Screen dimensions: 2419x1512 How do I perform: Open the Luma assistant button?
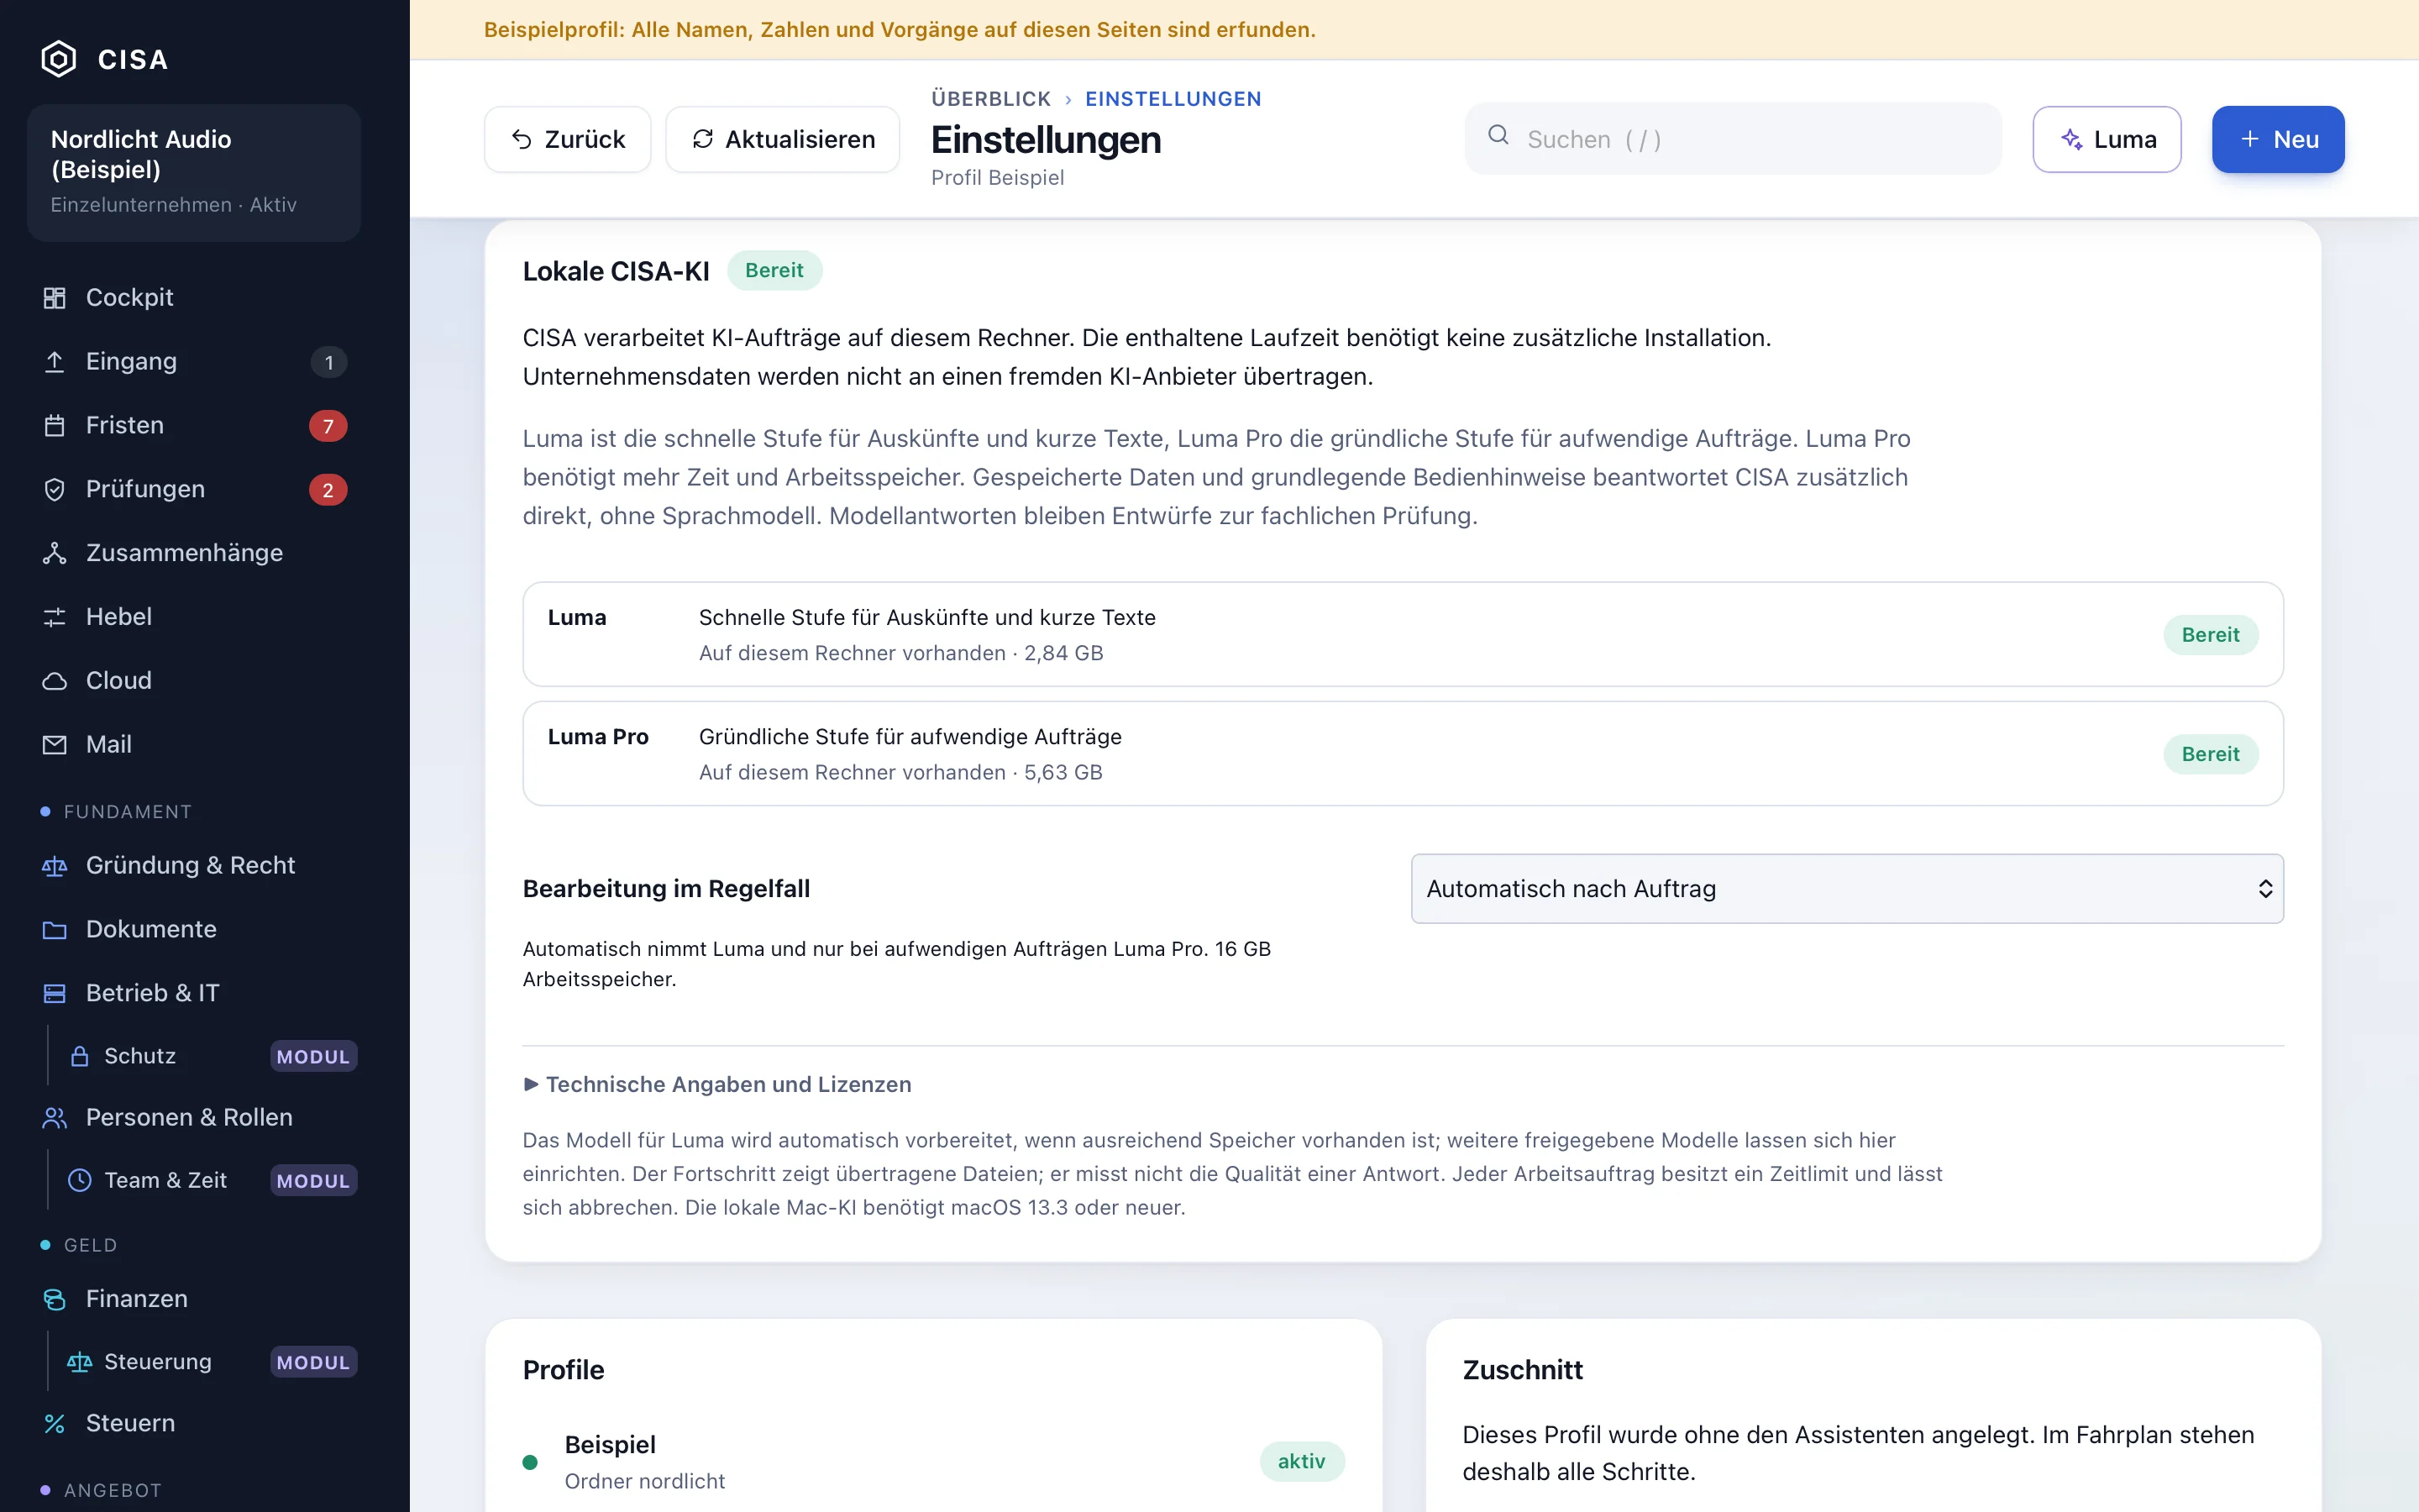coord(2107,139)
